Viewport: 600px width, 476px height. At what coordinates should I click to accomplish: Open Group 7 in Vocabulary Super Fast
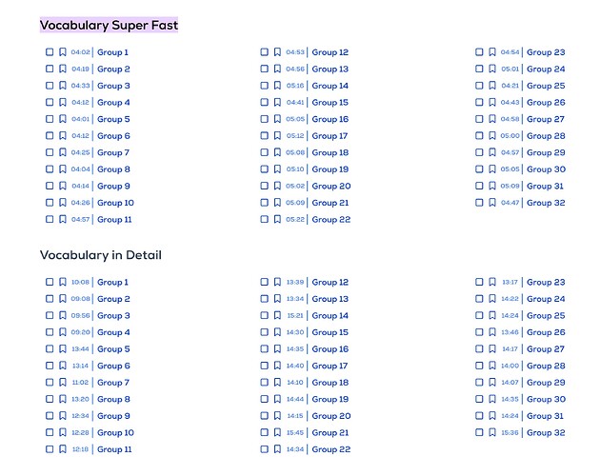pos(113,152)
